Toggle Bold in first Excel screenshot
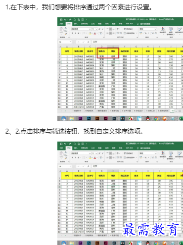 point(72,33)
